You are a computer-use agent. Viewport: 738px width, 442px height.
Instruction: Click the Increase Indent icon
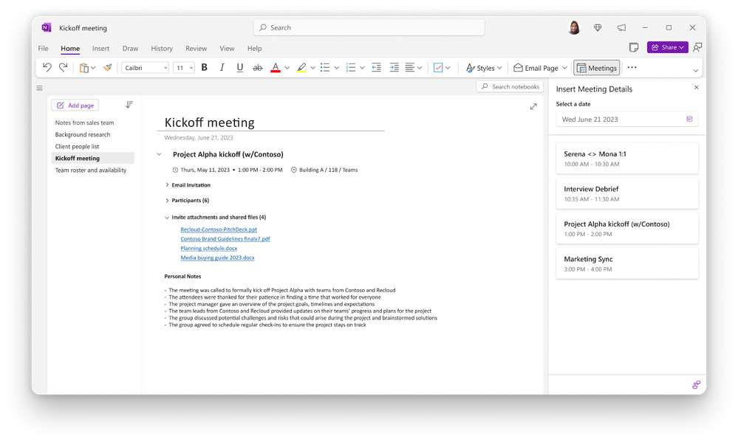coord(394,67)
